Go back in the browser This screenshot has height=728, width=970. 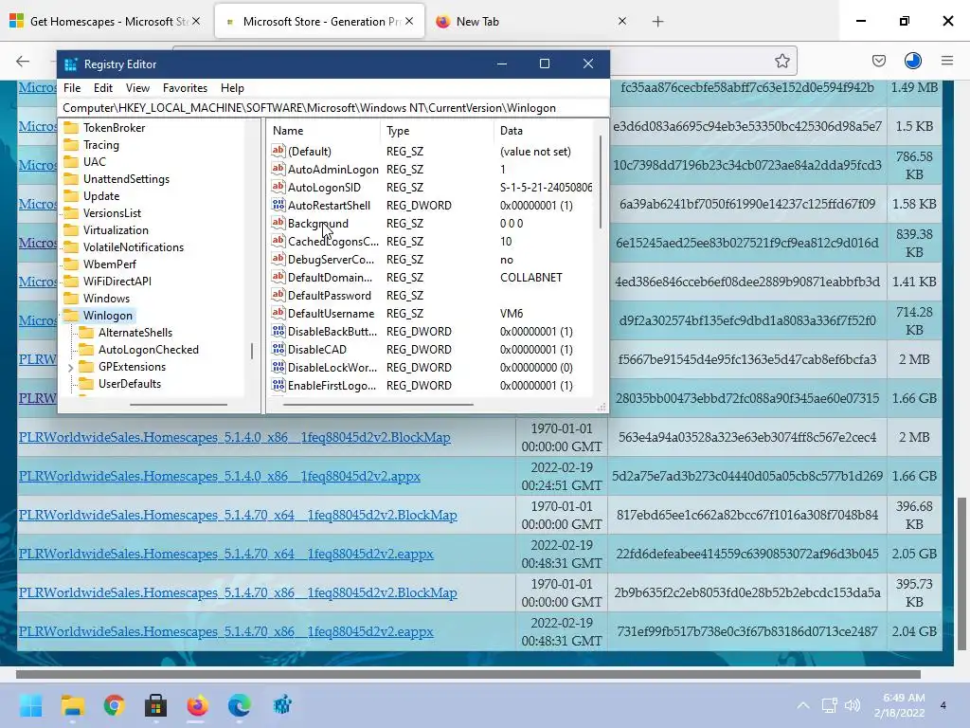[23, 61]
